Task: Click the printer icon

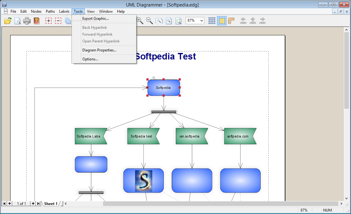Action: point(27,21)
